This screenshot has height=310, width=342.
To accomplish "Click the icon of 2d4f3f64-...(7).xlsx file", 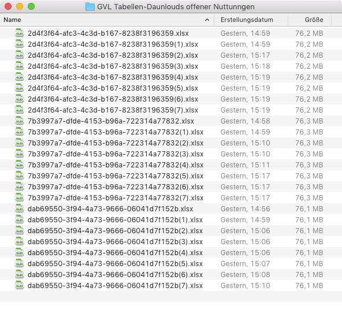I will coord(20,110).
